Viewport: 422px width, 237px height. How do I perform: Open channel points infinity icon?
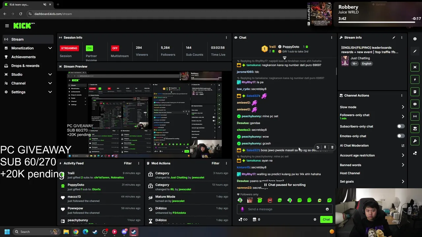(243, 220)
